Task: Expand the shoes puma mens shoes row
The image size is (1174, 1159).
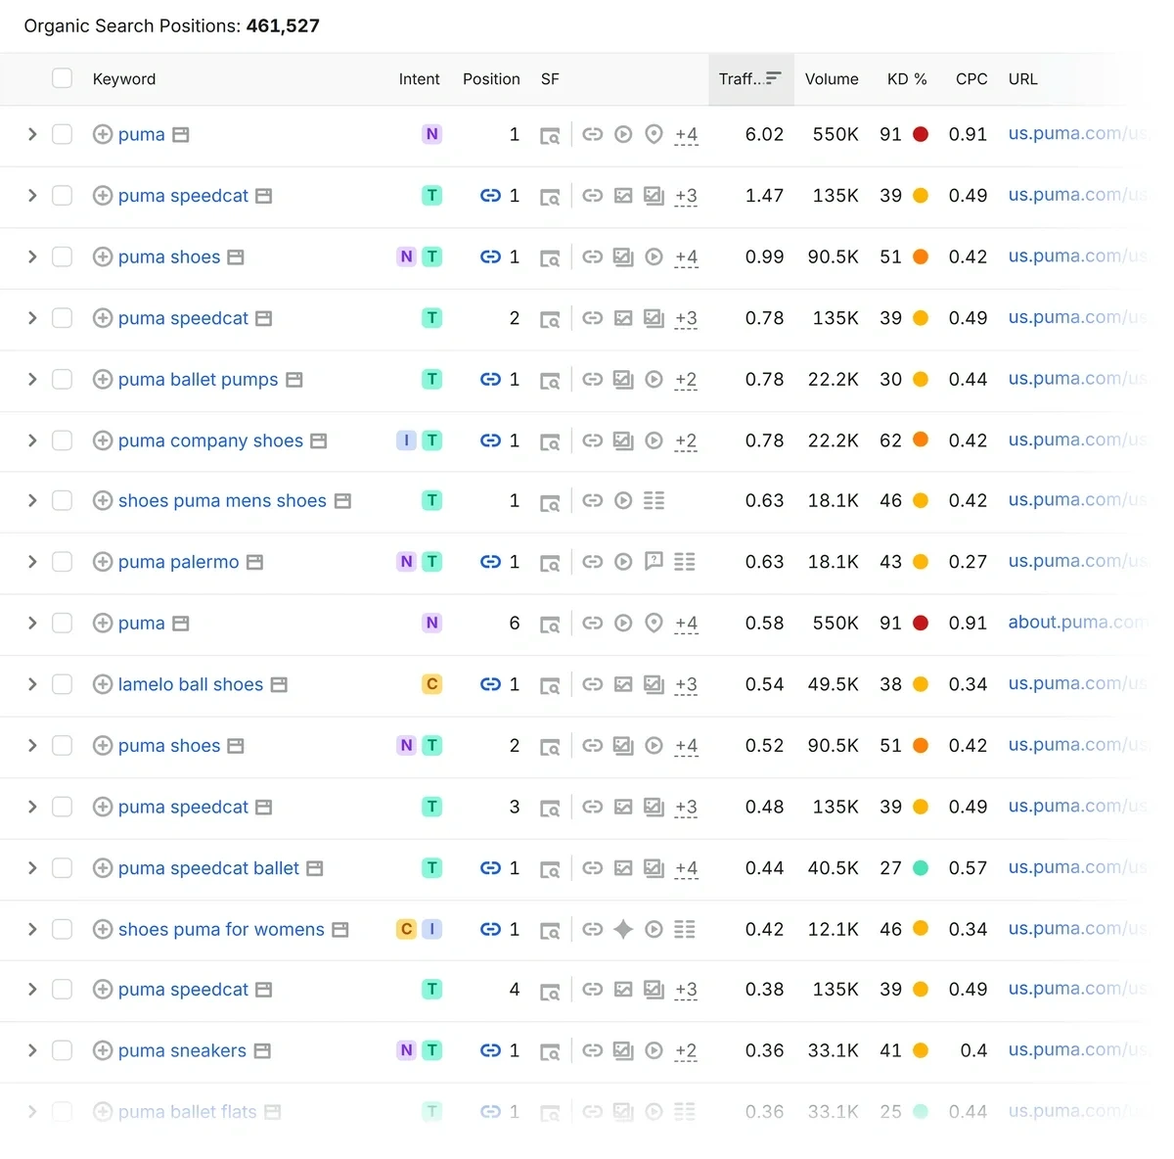Action: pyautogui.click(x=32, y=500)
